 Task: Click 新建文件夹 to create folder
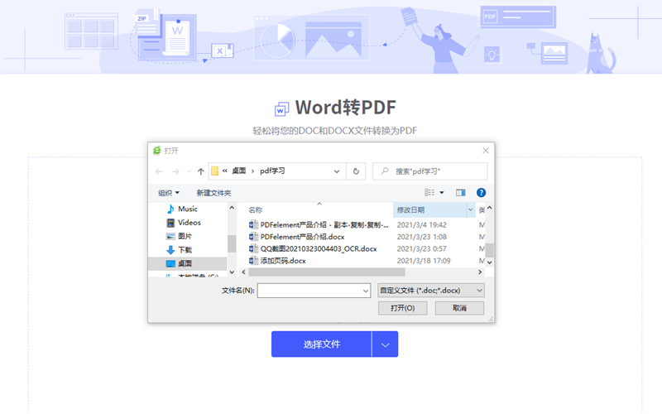[x=213, y=193]
